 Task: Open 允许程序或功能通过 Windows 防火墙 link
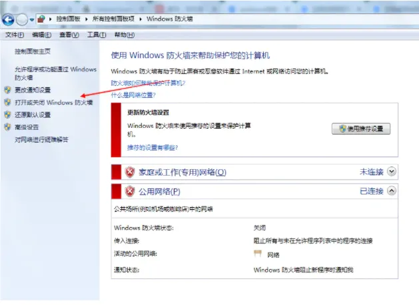(55, 73)
